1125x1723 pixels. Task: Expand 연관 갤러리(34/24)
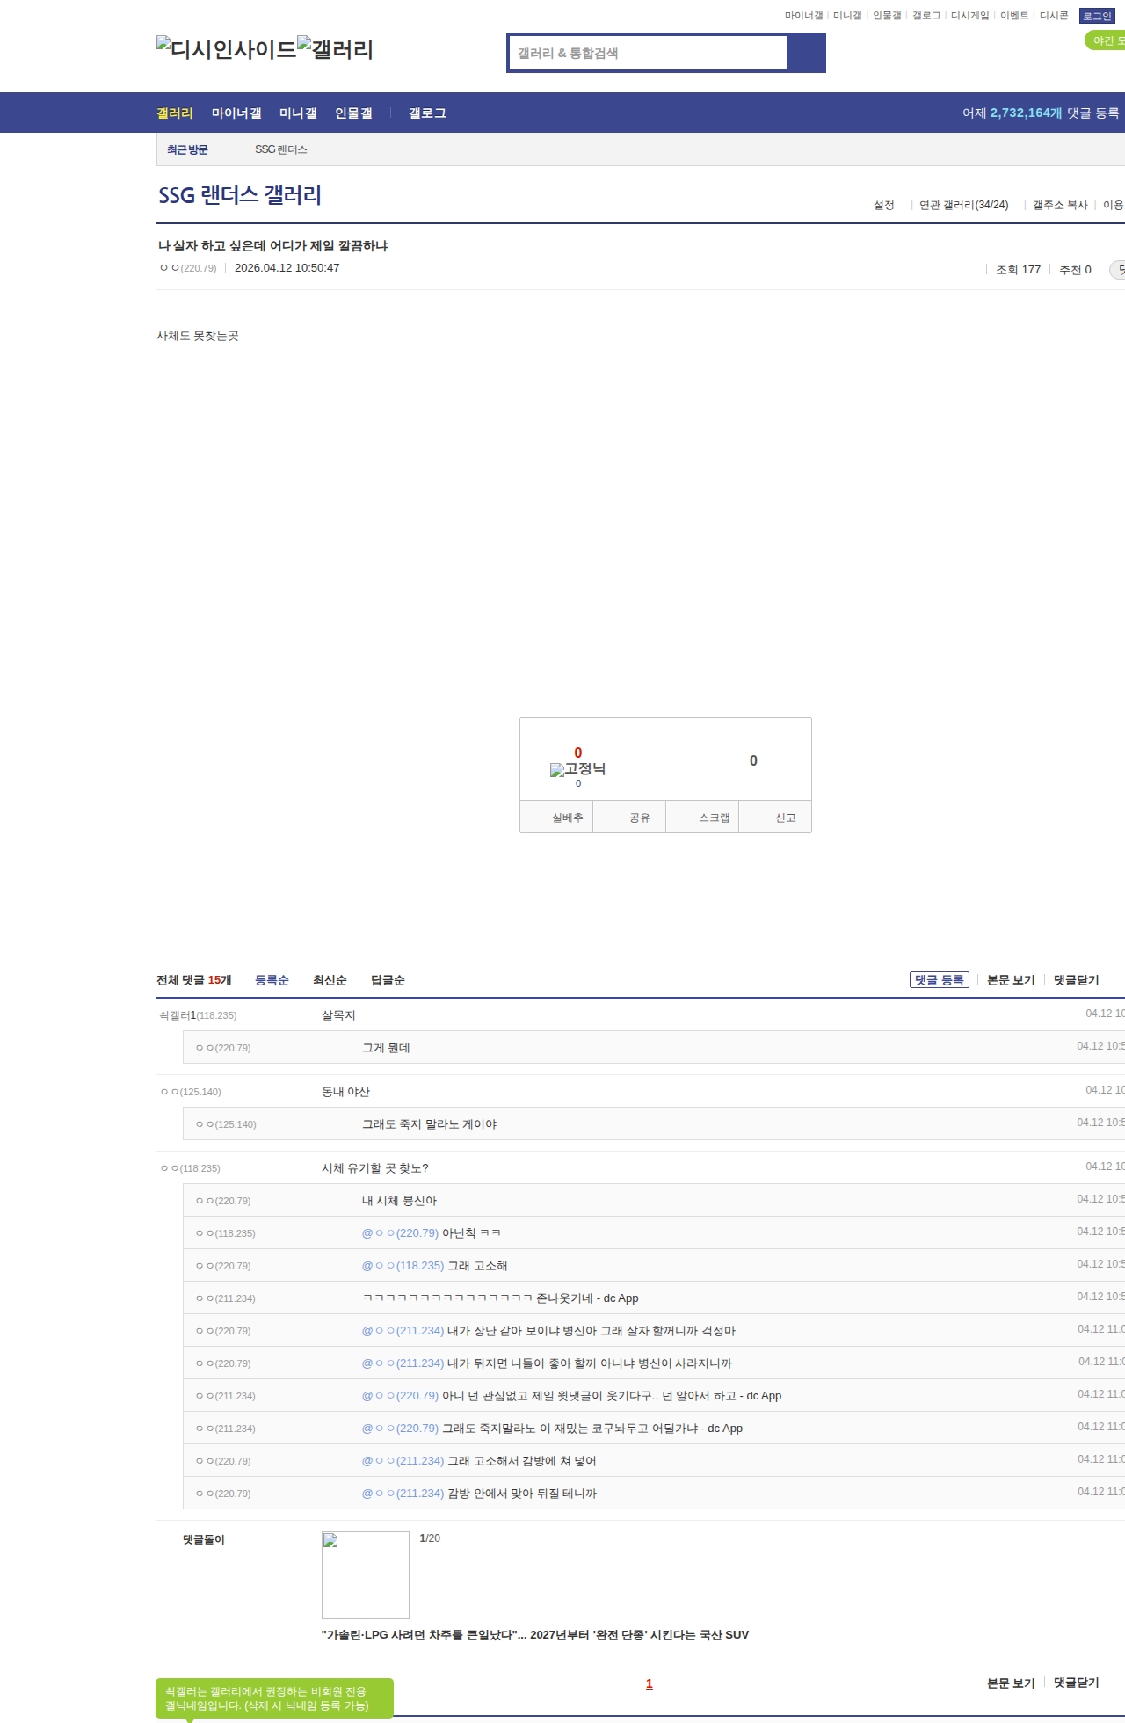tap(964, 205)
